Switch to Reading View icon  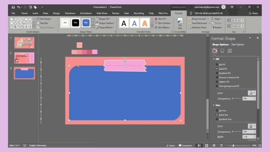click(x=214, y=146)
